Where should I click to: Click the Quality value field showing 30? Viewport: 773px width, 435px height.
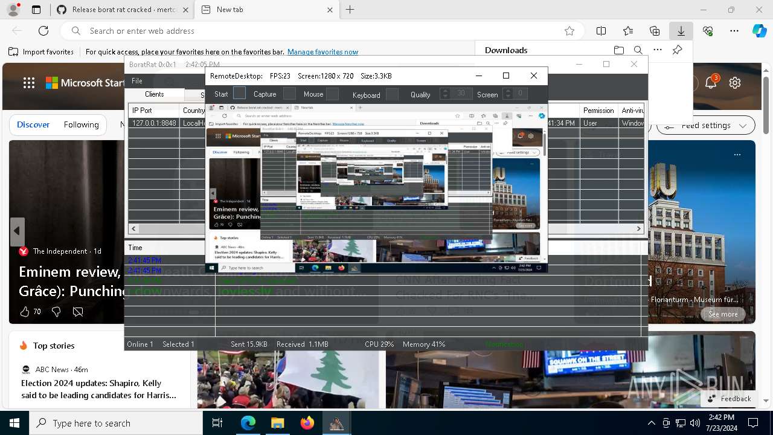[x=461, y=94]
